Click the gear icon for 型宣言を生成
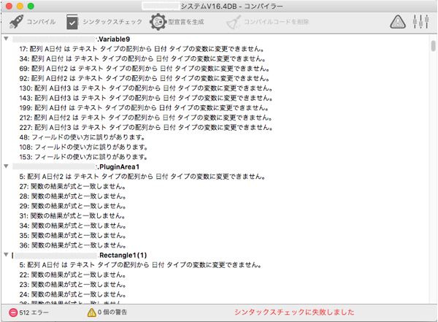 (158, 22)
